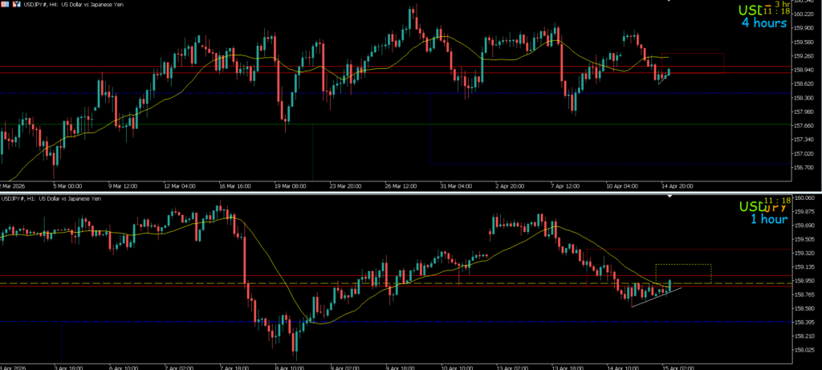The image size is (822, 370).
Task: Click the second icon left of USDJPY#, H4
Action: [x=15, y=4]
